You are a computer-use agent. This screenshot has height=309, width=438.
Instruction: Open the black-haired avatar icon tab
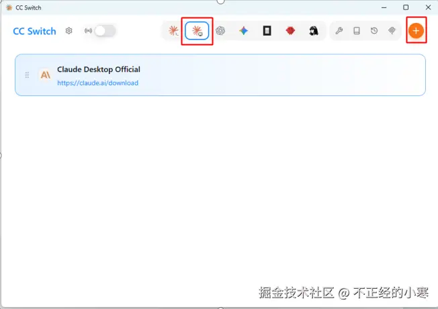(x=314, y=31)
